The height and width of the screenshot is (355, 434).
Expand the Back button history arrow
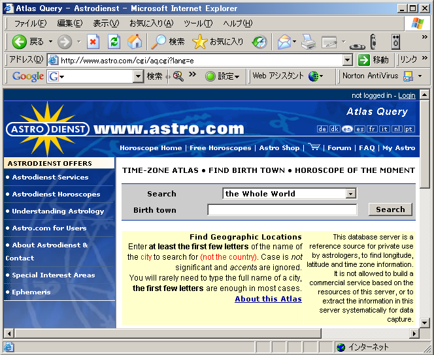click(50, 42)
